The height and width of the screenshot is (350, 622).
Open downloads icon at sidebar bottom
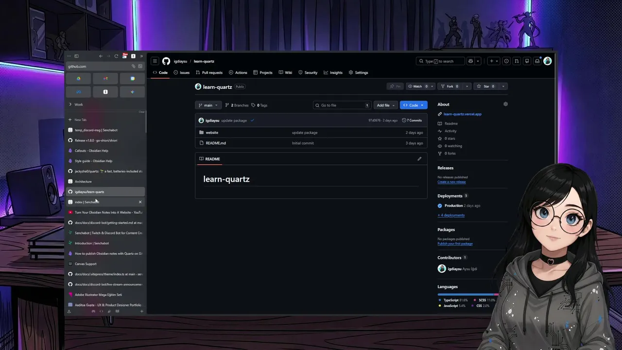[x=69, y=311]
